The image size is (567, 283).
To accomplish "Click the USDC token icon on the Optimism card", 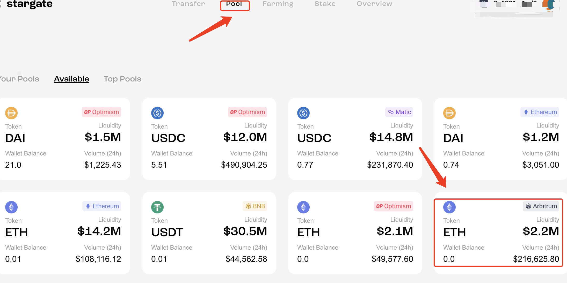I will (157, 113).
